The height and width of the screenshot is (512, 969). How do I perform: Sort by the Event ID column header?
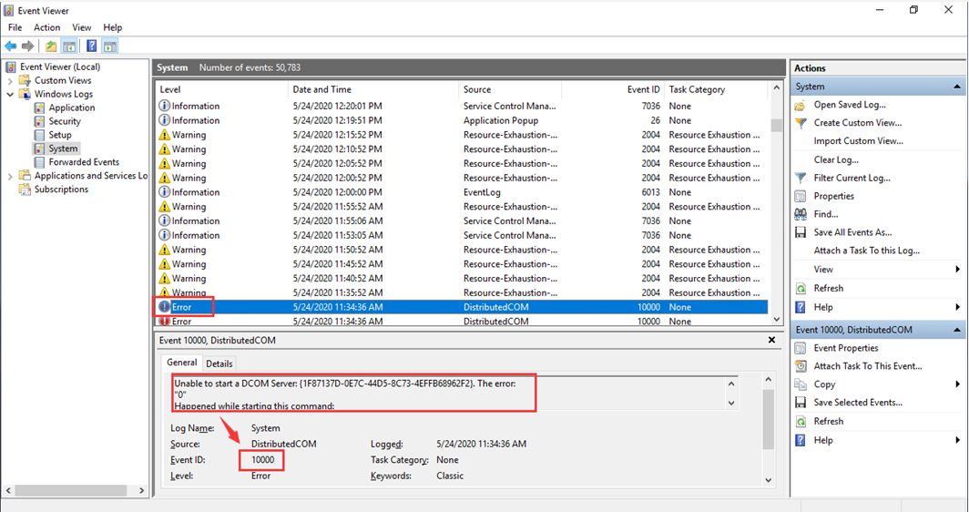(x=612, y=89)
